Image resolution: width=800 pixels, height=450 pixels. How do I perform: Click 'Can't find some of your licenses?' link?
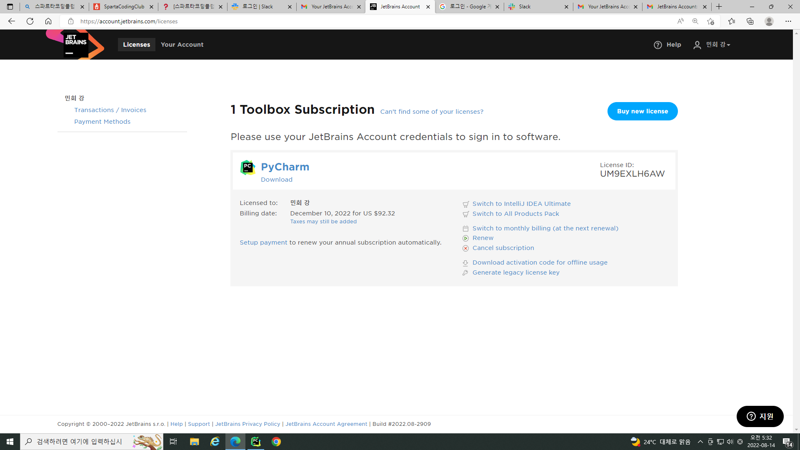coord(432,112)
